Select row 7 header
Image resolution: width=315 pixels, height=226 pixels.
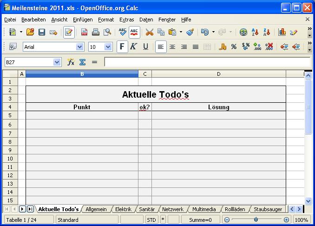coord(10,133)
